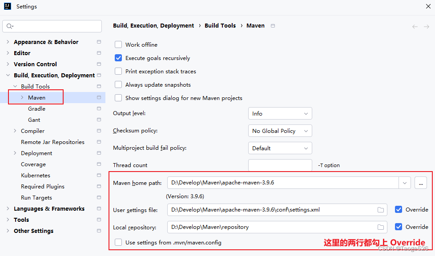Expand the Version Control section
Screen dimensions: 435x256
click(8, 64)
